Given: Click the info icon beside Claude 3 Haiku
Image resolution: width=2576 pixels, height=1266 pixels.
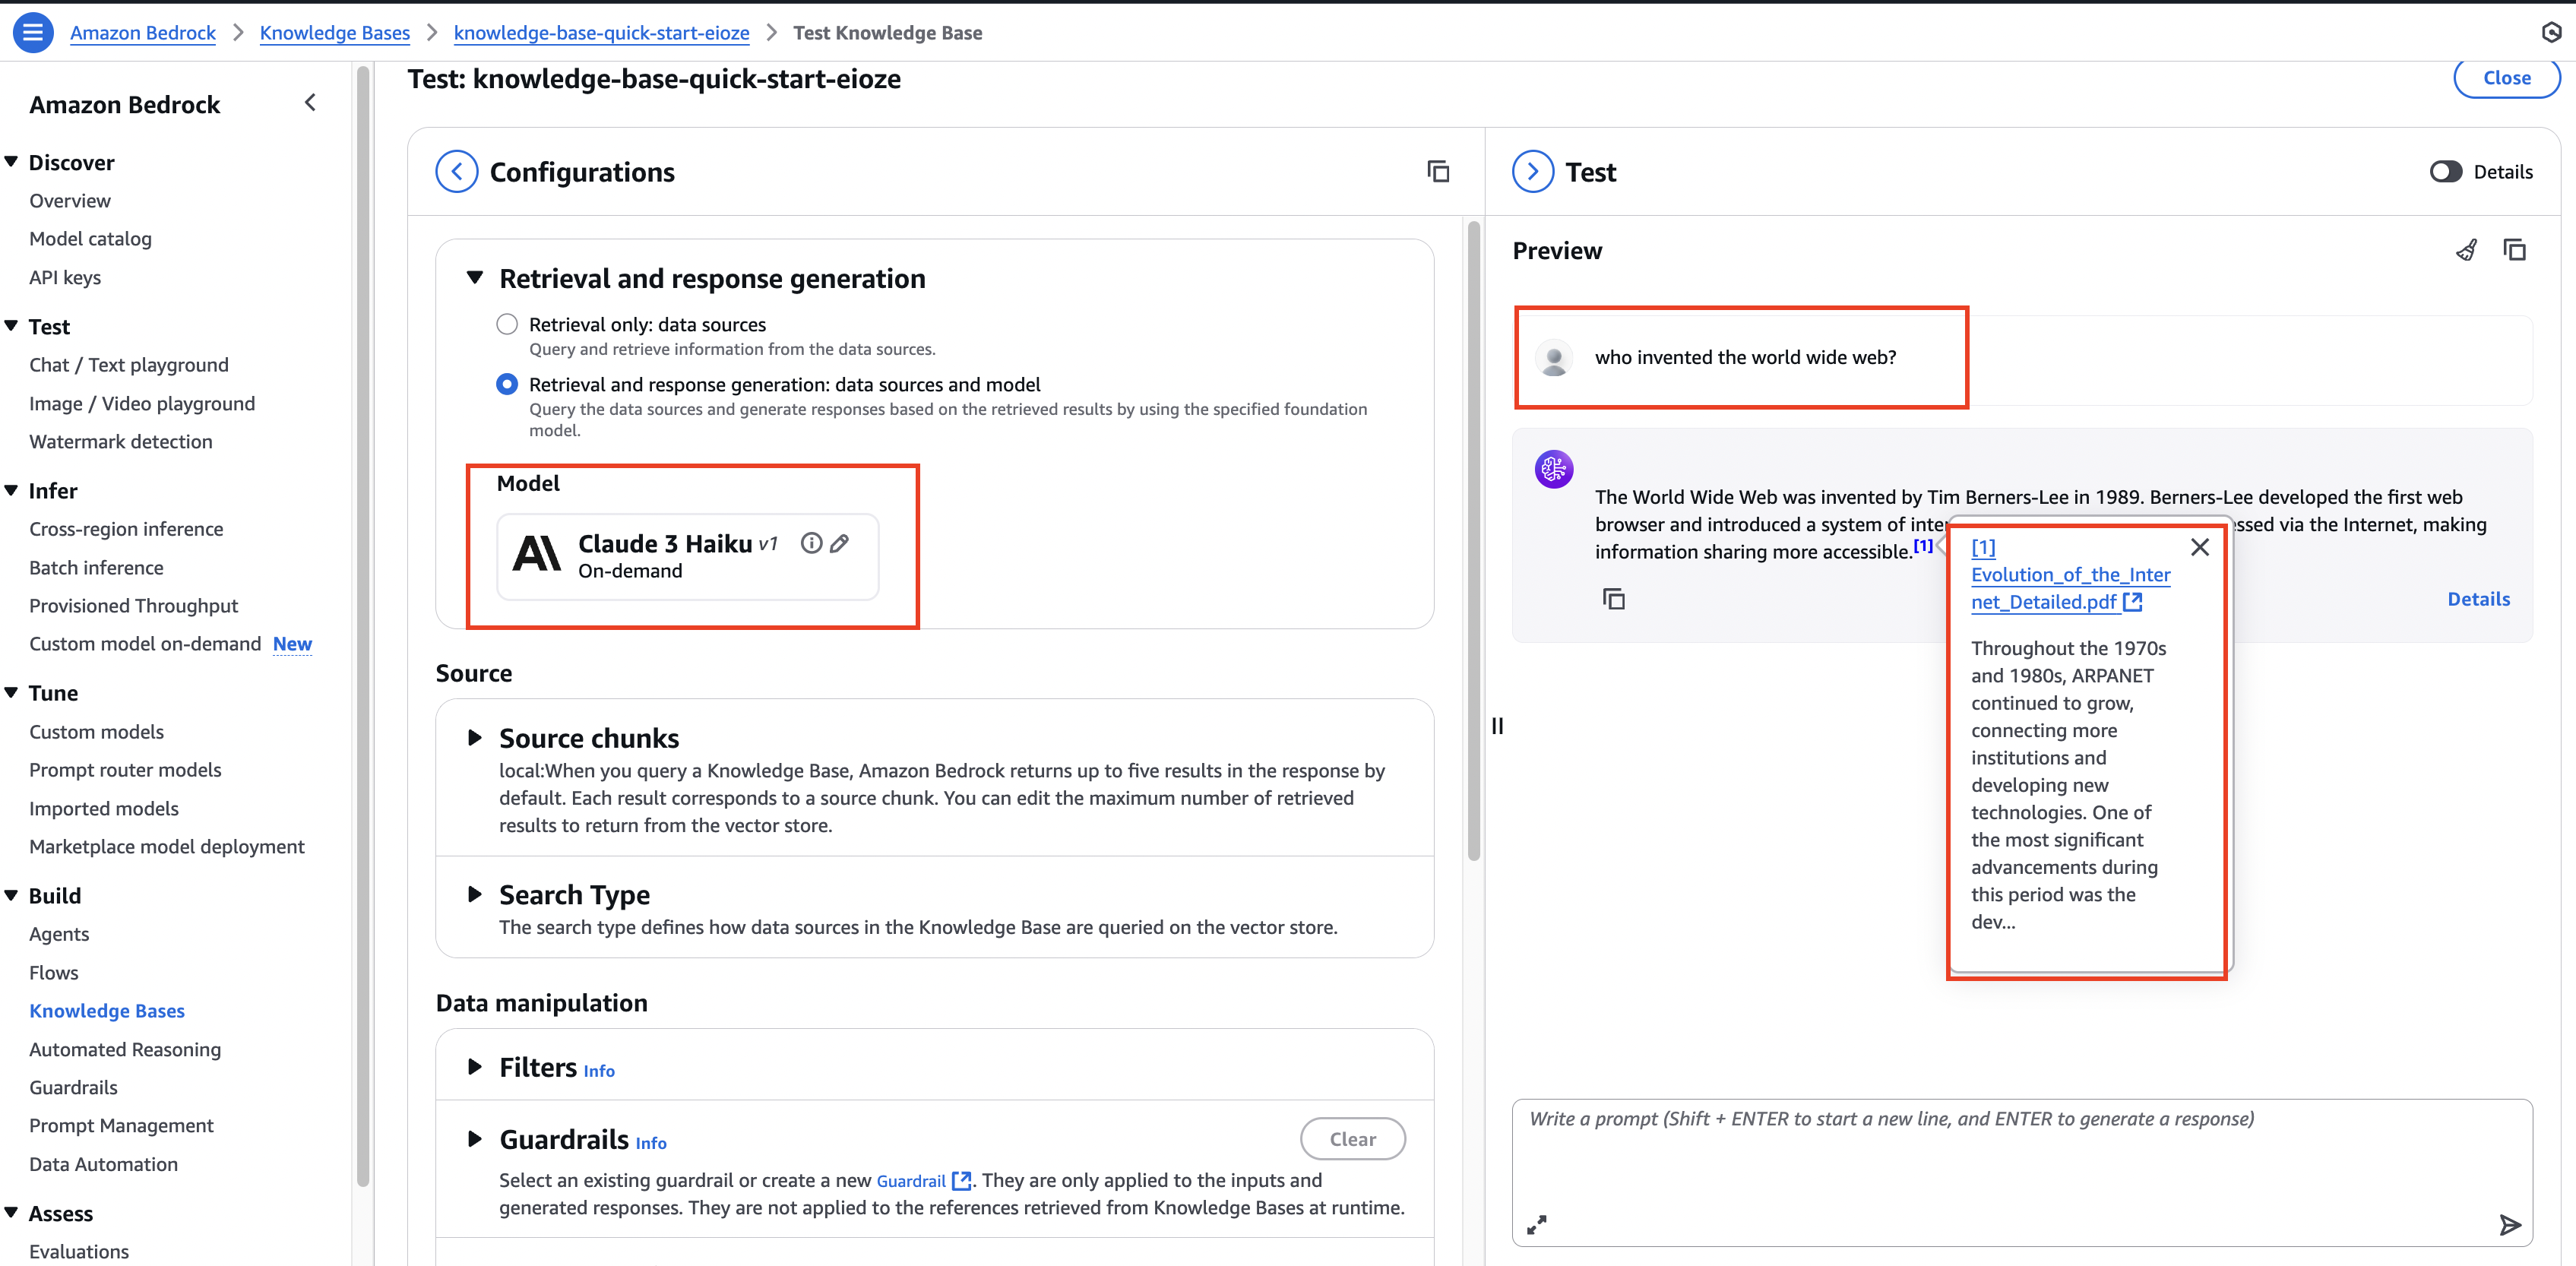Looking at the screenshot, I should click(x=811, y=543).
